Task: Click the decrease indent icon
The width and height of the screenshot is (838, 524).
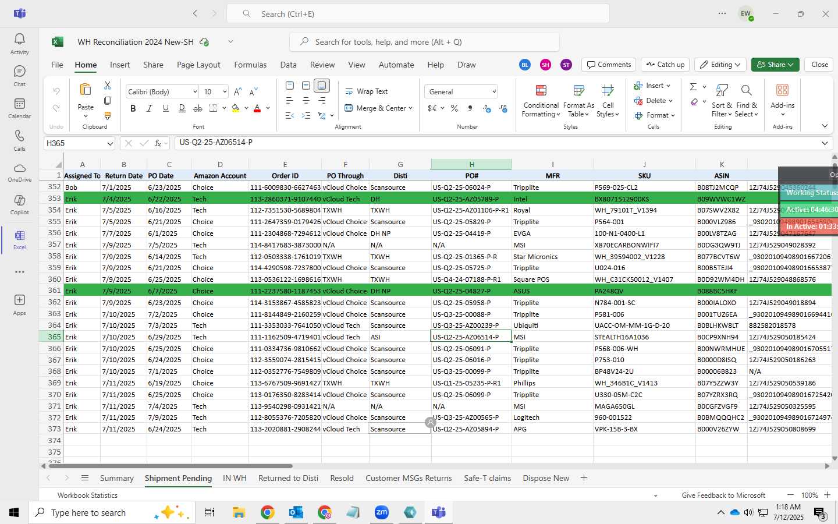Action: pos(289,116)
